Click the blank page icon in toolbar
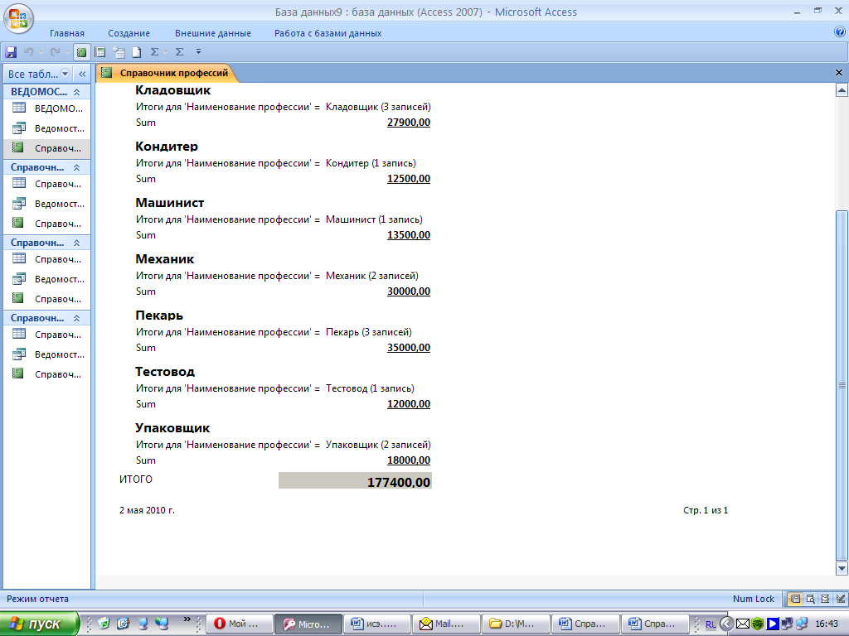The width and height of the screenshot is (849, 636). tap(137, 52)
